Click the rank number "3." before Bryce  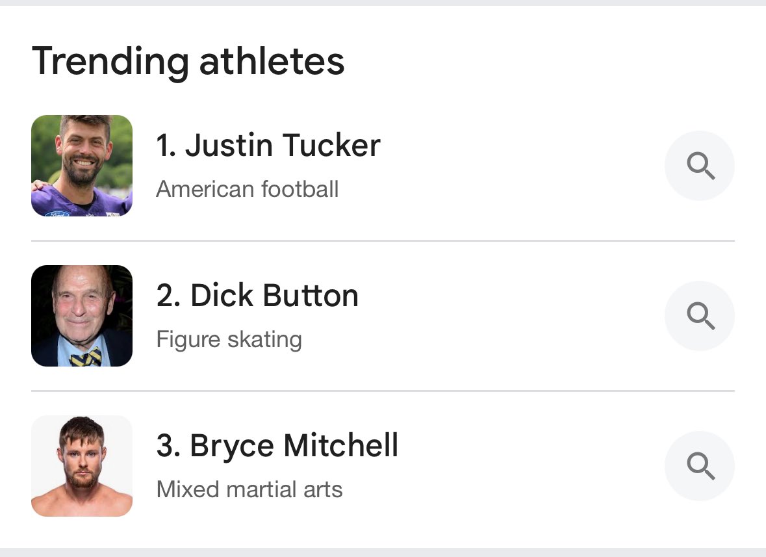pos(168,446)
